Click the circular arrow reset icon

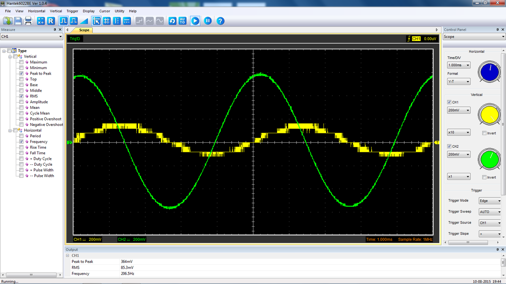(172, 21)
